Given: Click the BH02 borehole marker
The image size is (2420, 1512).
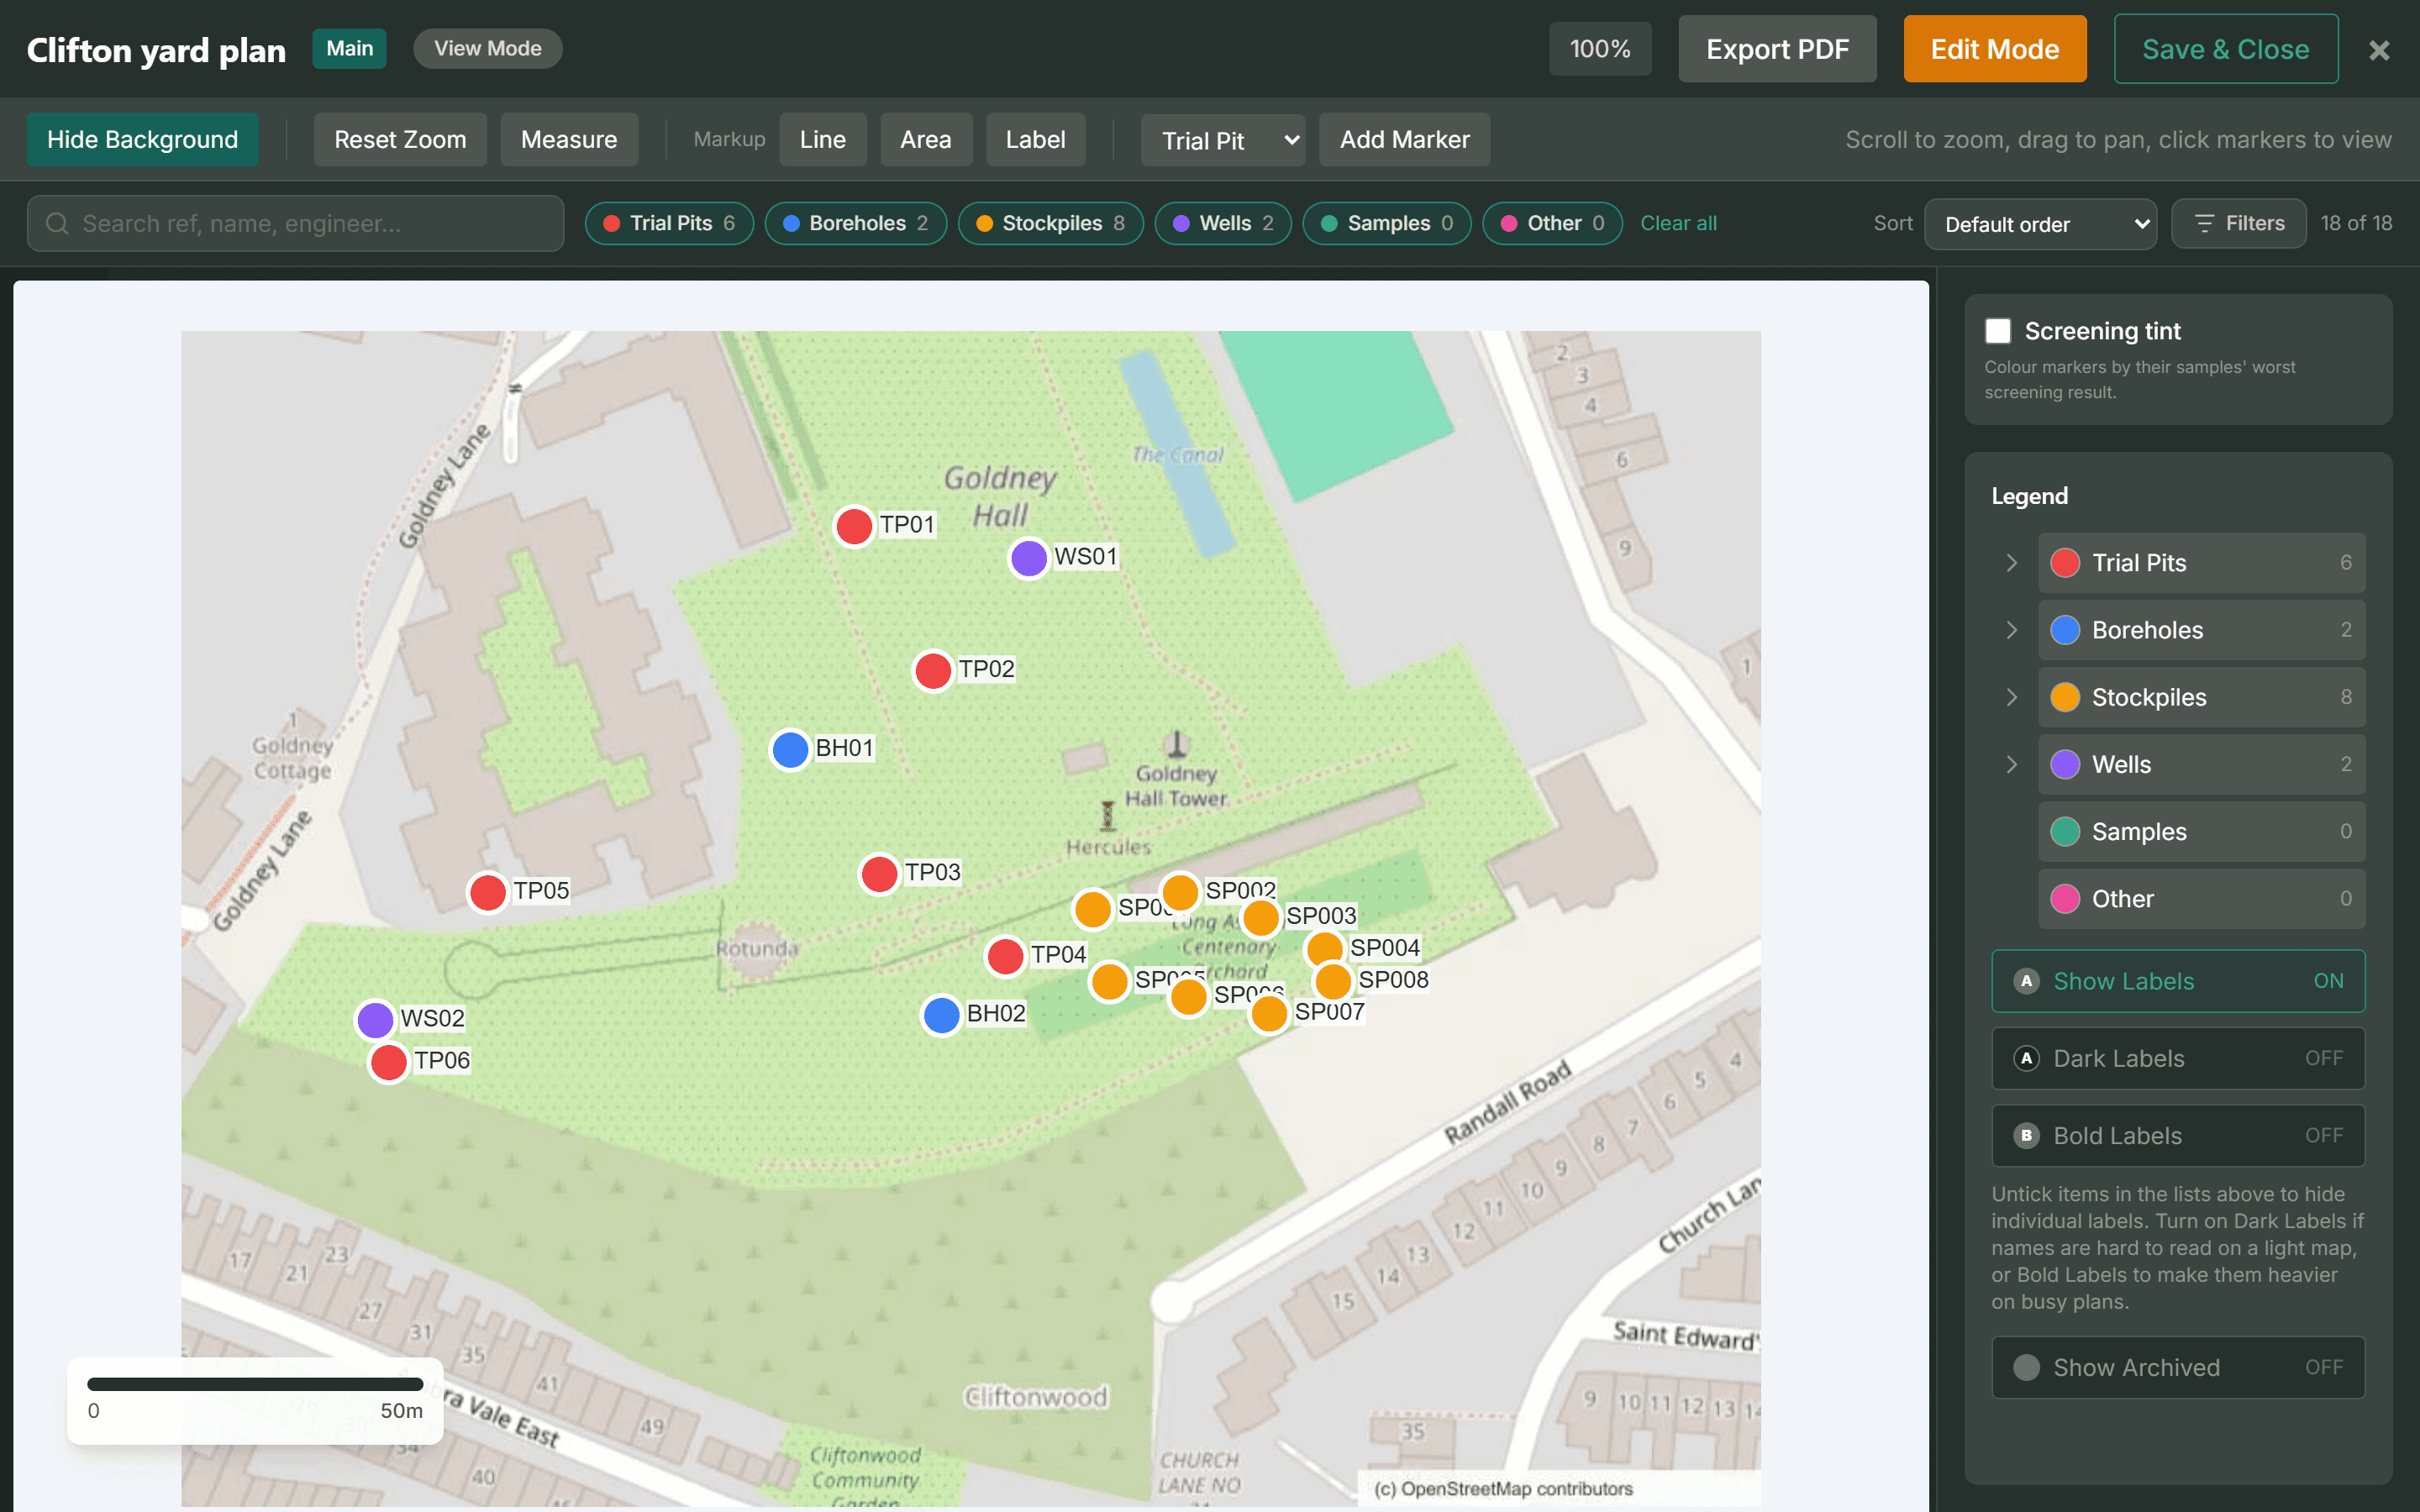Looking at the screenshot, I should click(941, 1015).
